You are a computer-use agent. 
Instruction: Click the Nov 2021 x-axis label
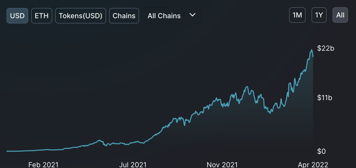tap(222, 165)
